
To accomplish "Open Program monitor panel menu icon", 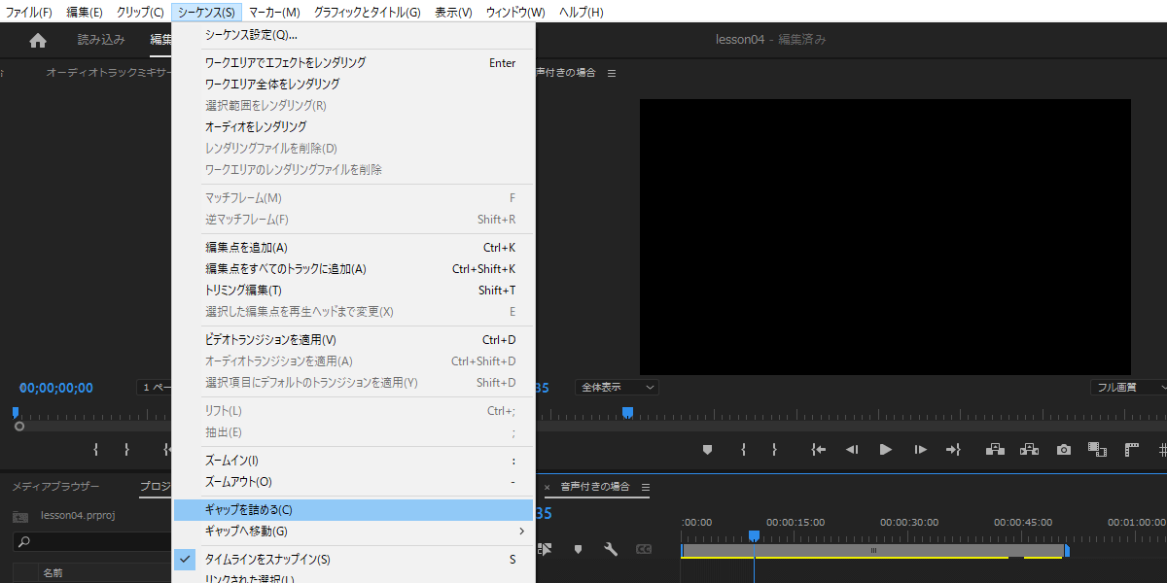I will click(612, 73).
